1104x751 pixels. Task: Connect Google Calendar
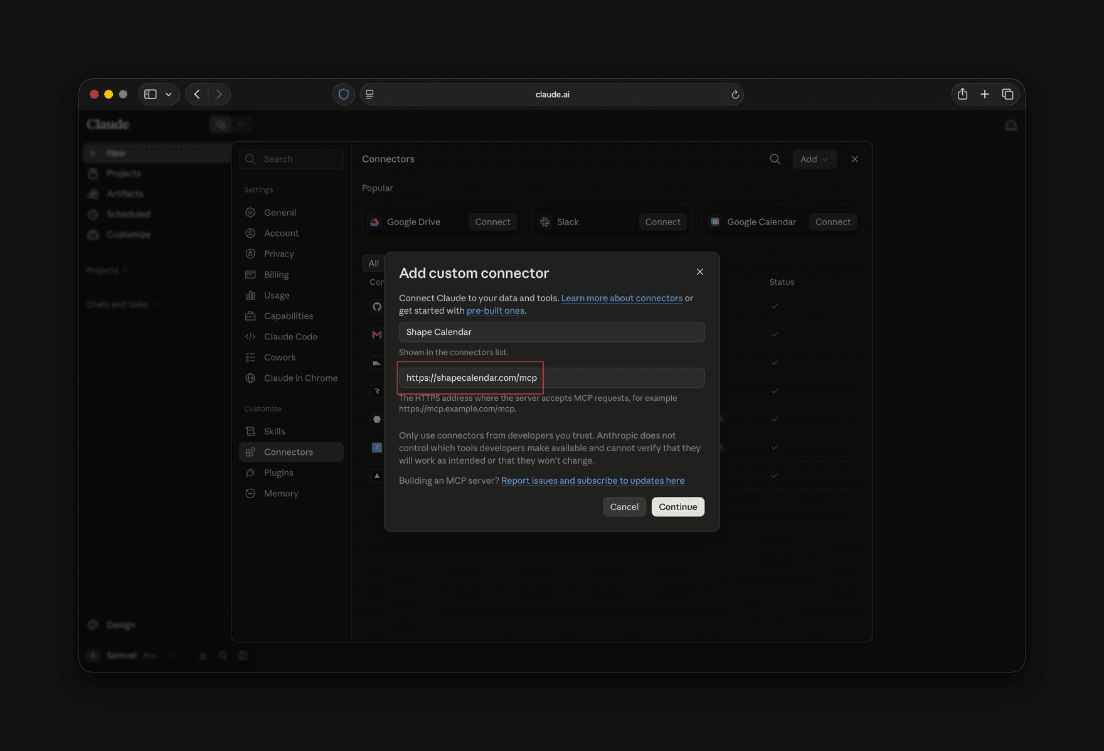(x=832, y=222)
